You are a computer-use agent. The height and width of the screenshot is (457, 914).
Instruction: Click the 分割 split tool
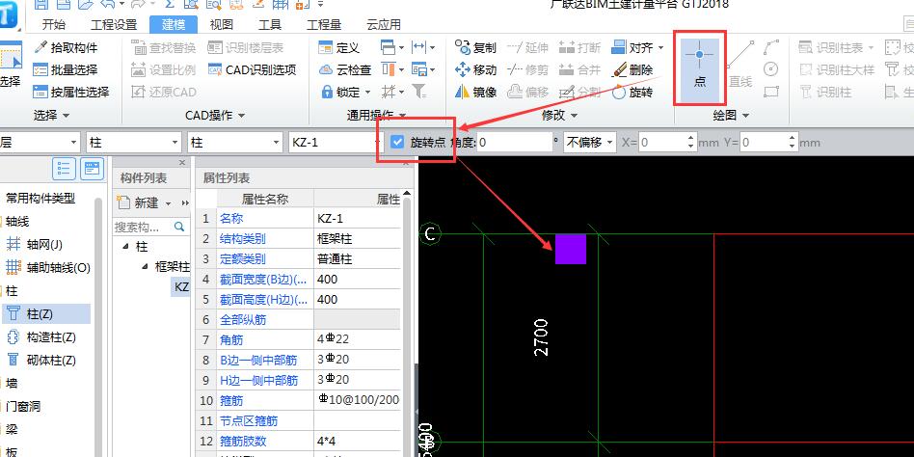[580, 93]
